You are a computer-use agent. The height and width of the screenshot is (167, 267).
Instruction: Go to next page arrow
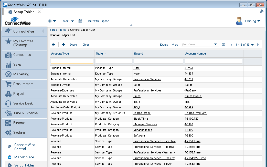click(258, 45)
